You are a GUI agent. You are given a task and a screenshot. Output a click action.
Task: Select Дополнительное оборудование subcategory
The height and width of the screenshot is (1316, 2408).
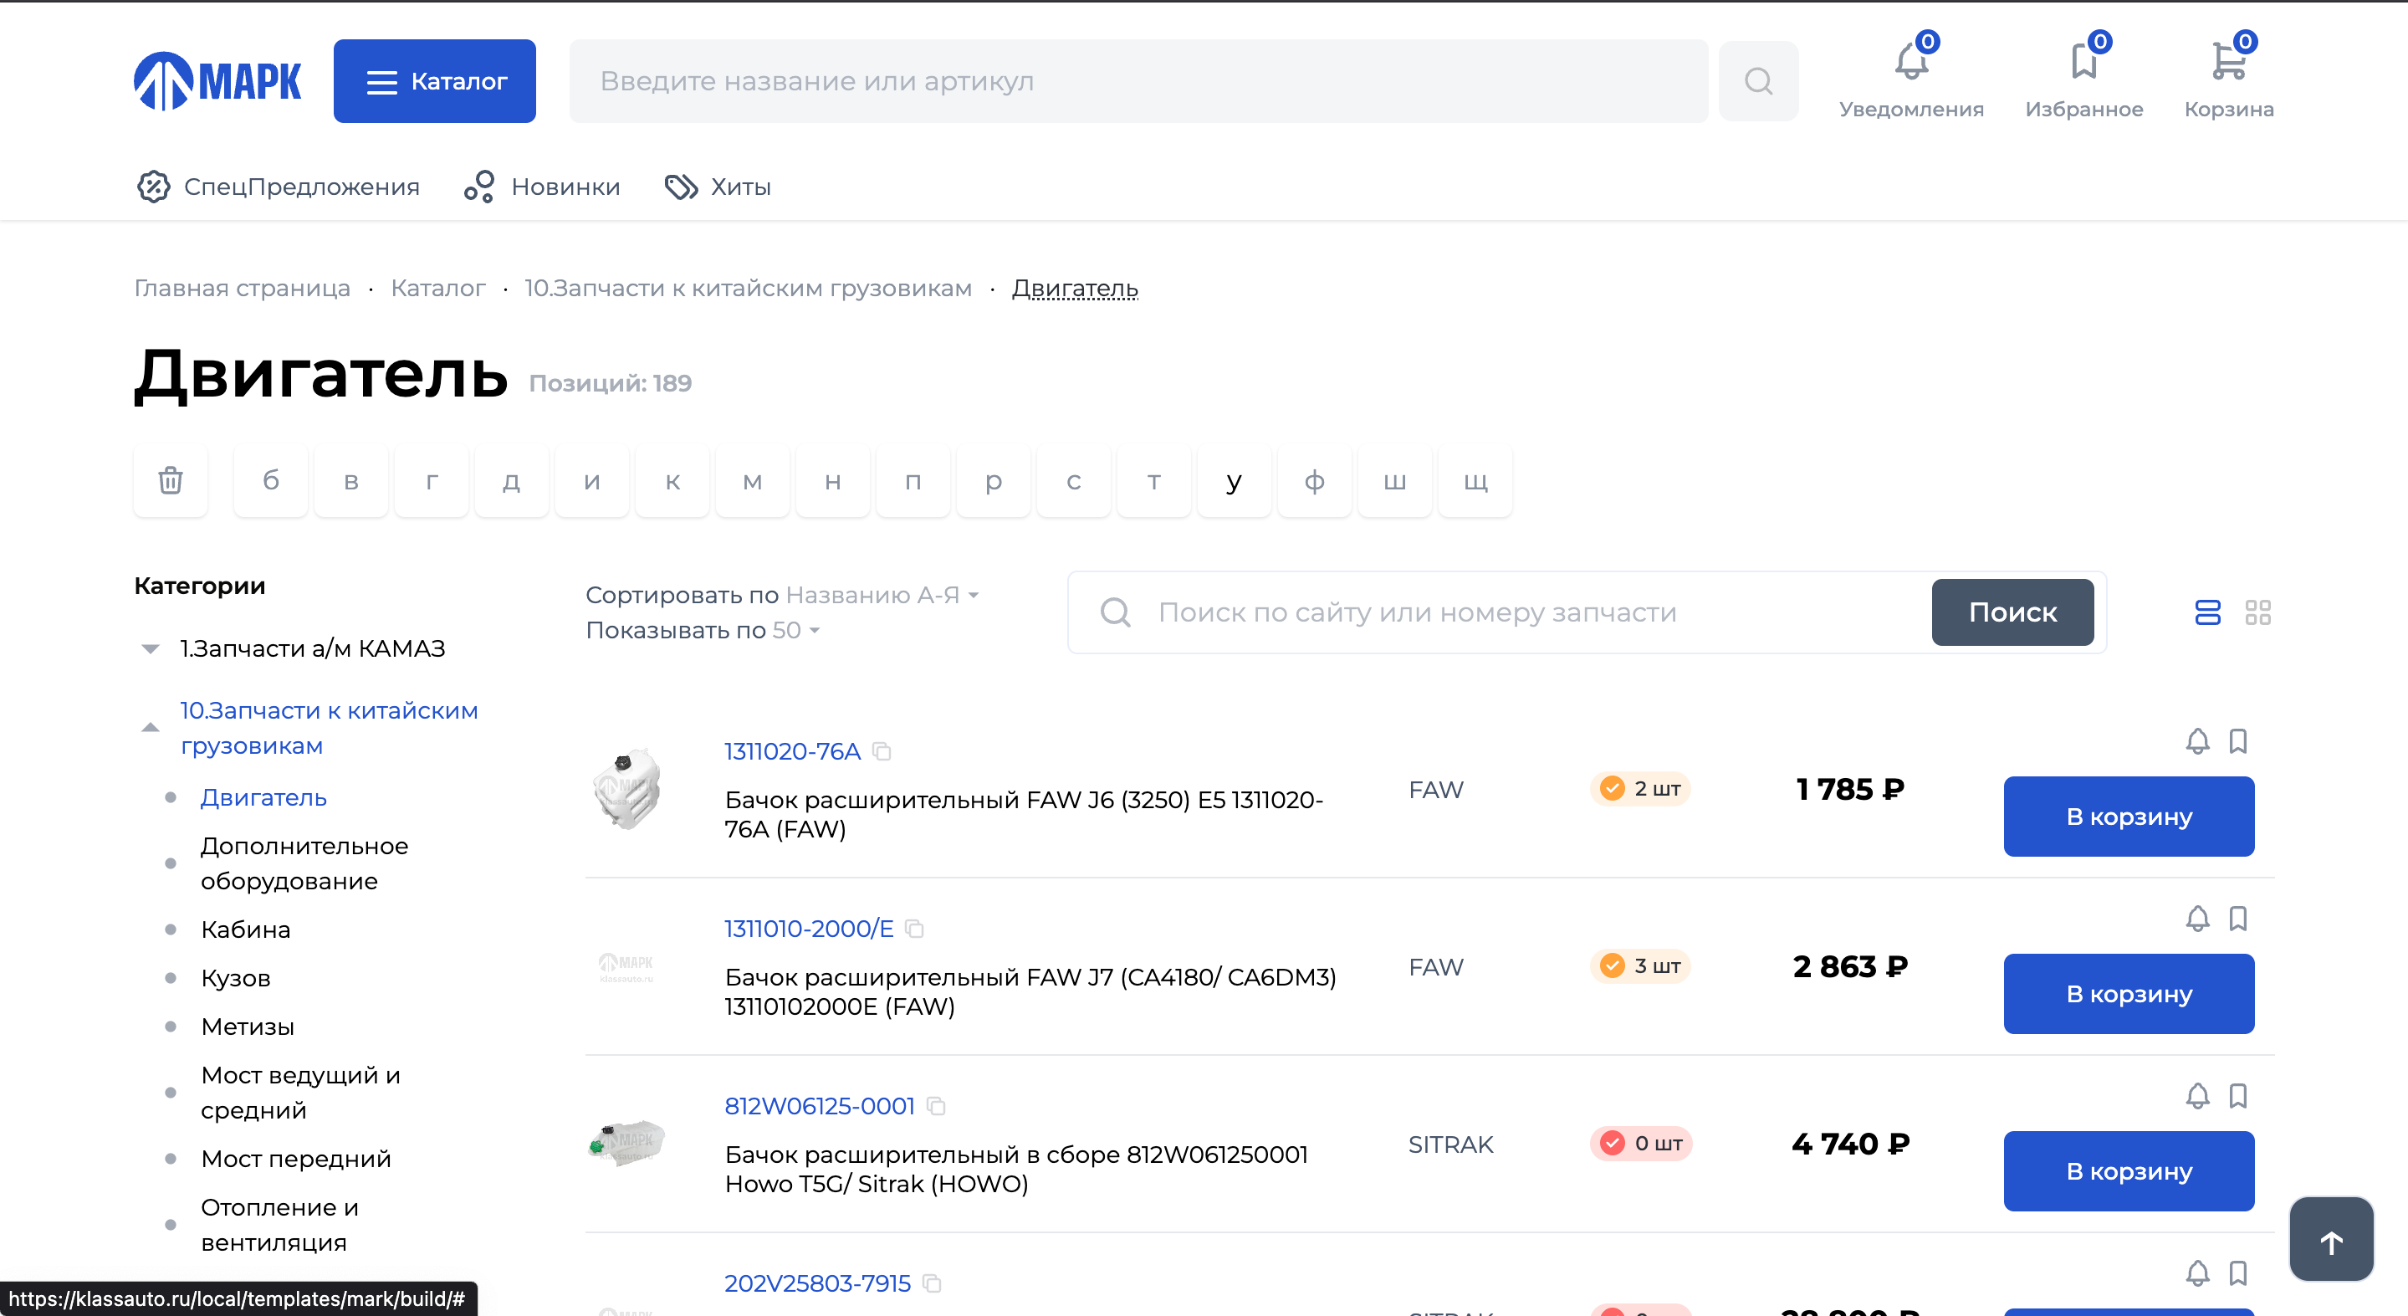(304, 863)
